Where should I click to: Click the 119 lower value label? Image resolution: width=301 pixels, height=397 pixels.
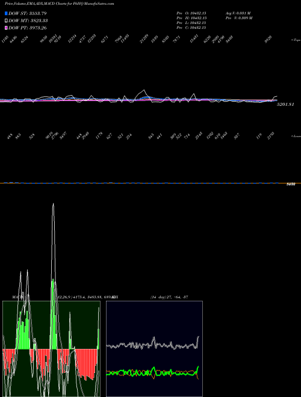coord(259,137)
